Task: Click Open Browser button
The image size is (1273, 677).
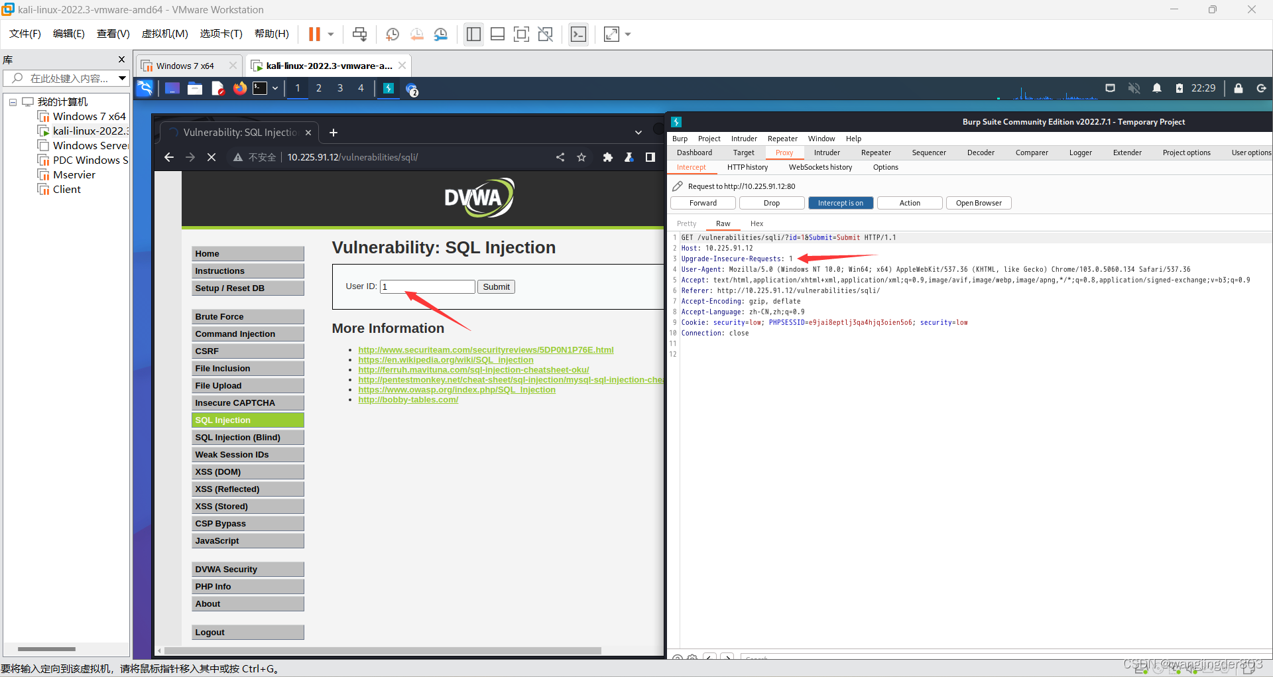Action: pos(979,203)
